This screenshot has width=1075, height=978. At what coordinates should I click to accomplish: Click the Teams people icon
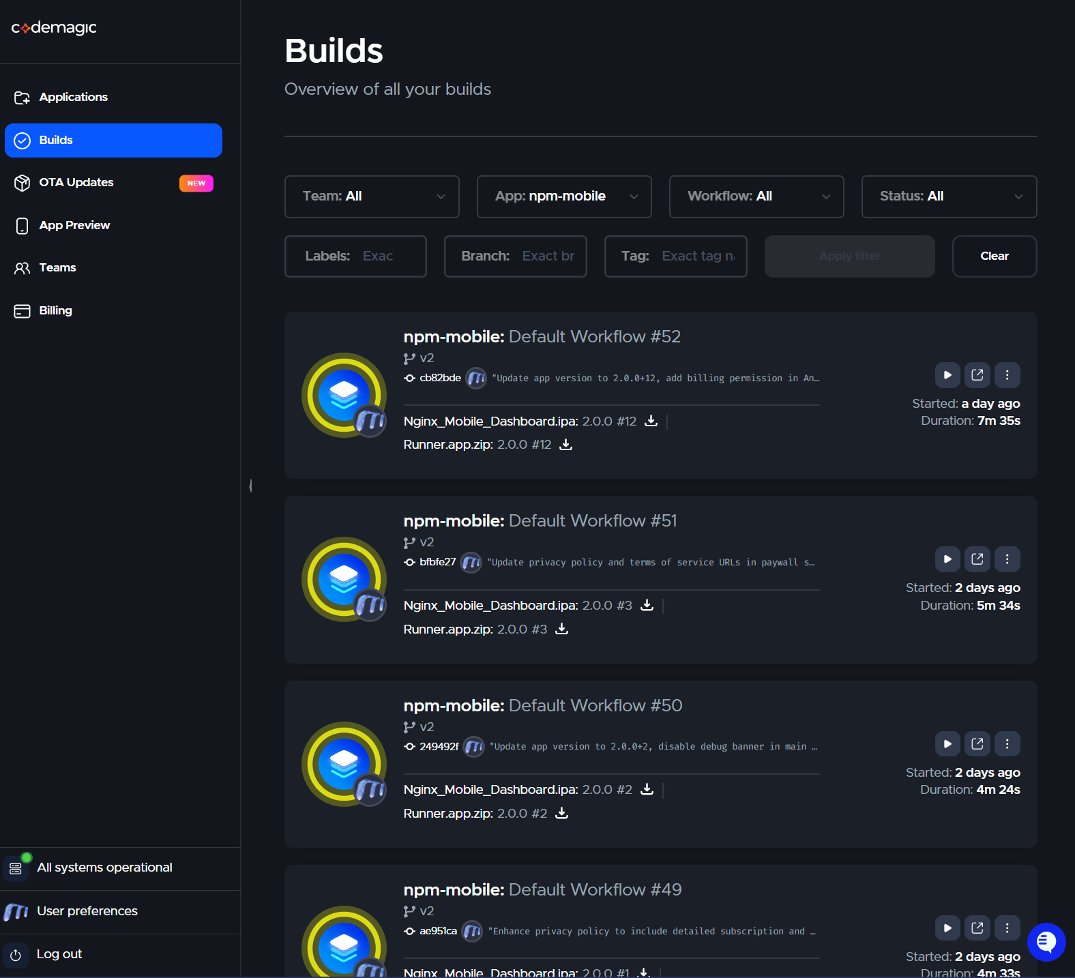coord(22,268)
